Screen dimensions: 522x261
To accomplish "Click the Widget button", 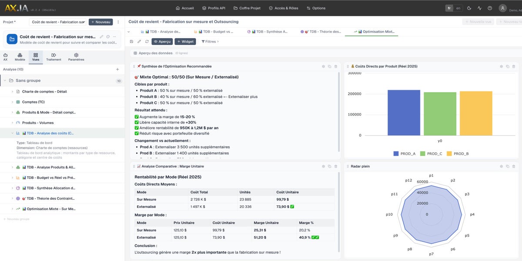I will pyautogui.click(x=185, y=41).
